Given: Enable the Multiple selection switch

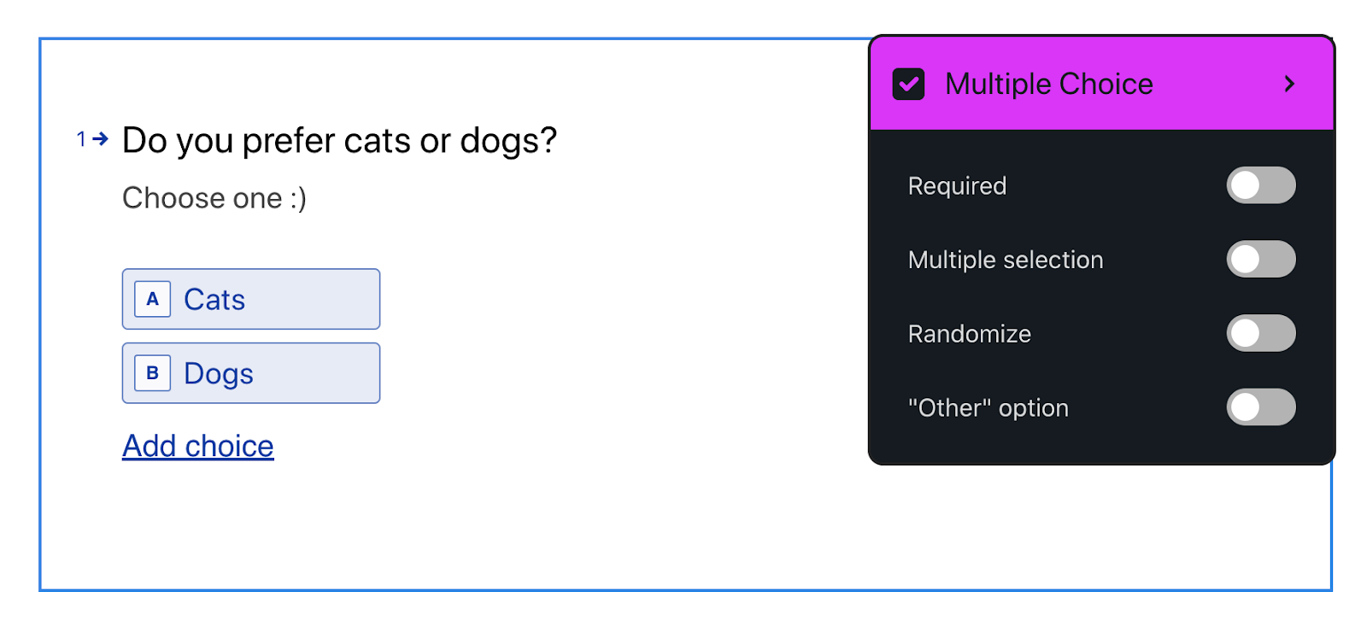Looking at the screenshot, I should pyautogui.click(x=1261, y=259).
